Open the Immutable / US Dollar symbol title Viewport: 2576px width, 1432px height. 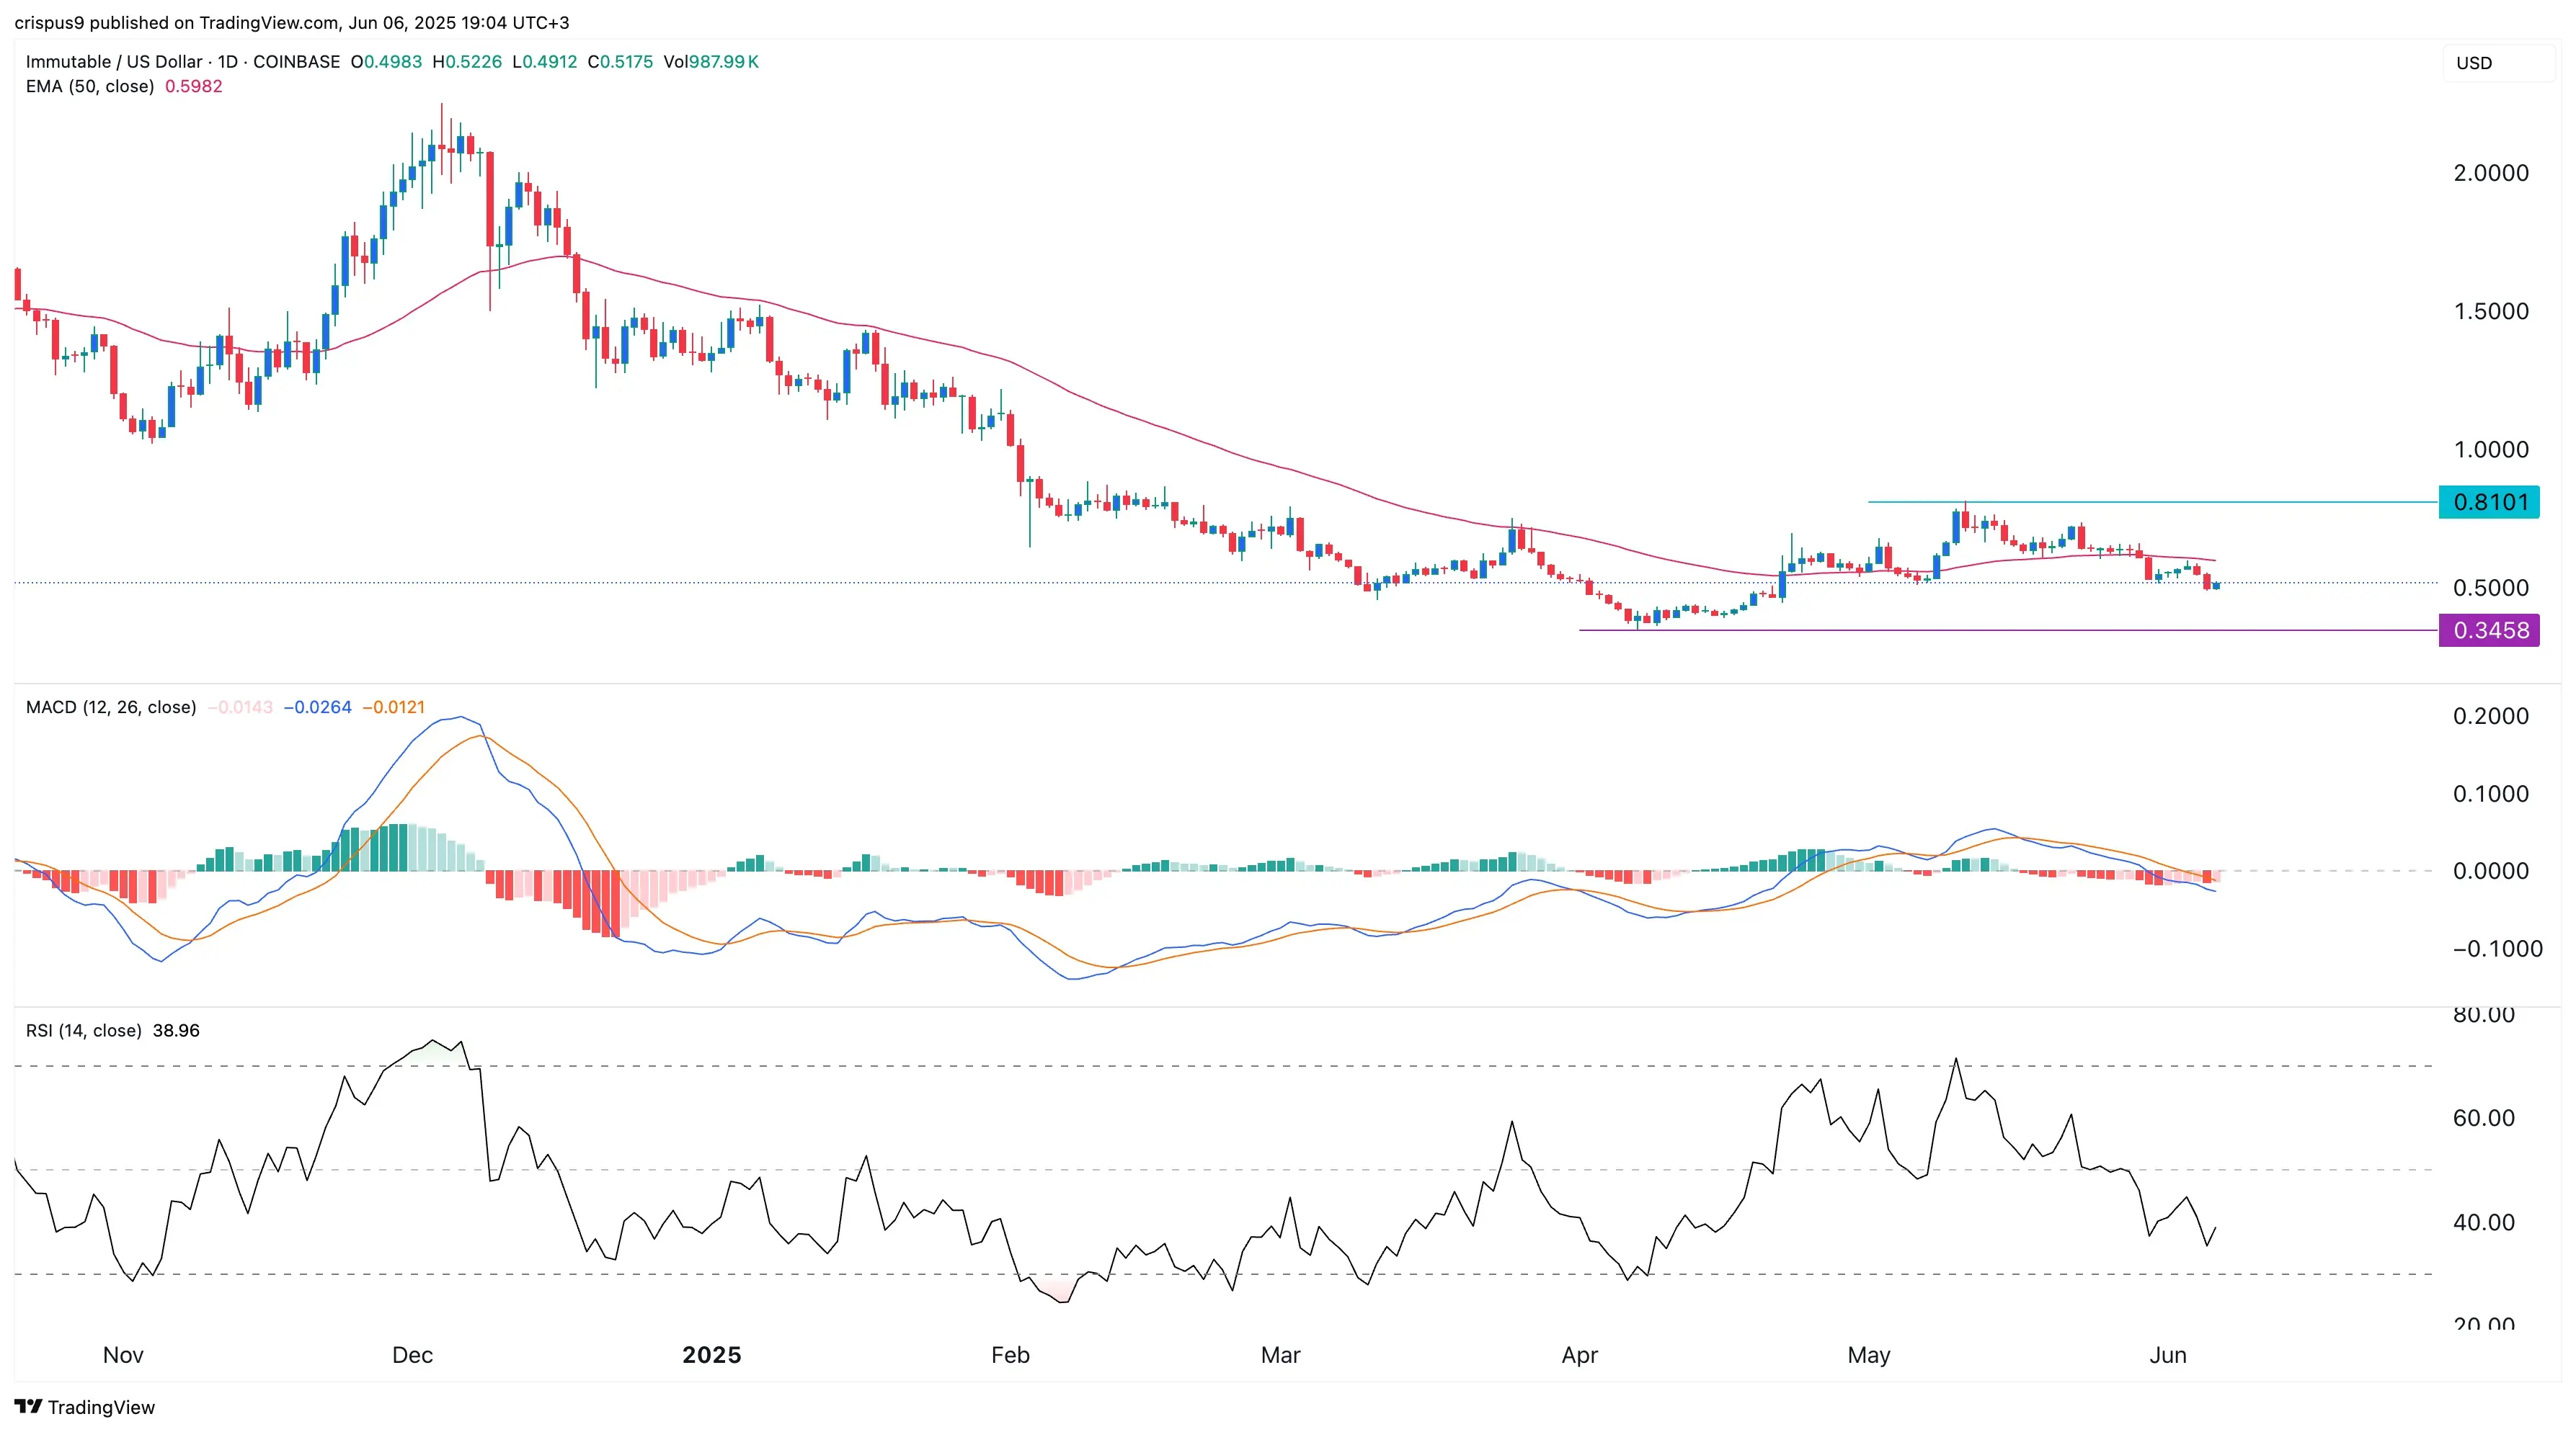(114, 62)
